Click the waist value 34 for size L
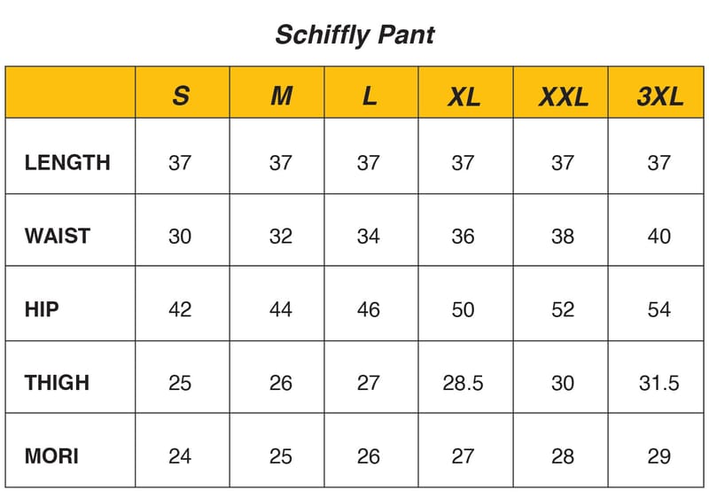 tap(369, 236)
